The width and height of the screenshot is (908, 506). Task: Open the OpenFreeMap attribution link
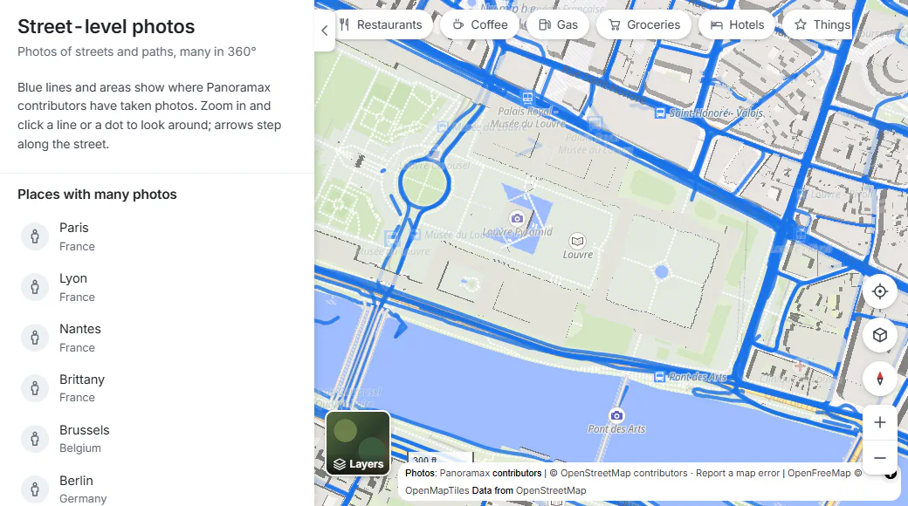pos(819,473)
